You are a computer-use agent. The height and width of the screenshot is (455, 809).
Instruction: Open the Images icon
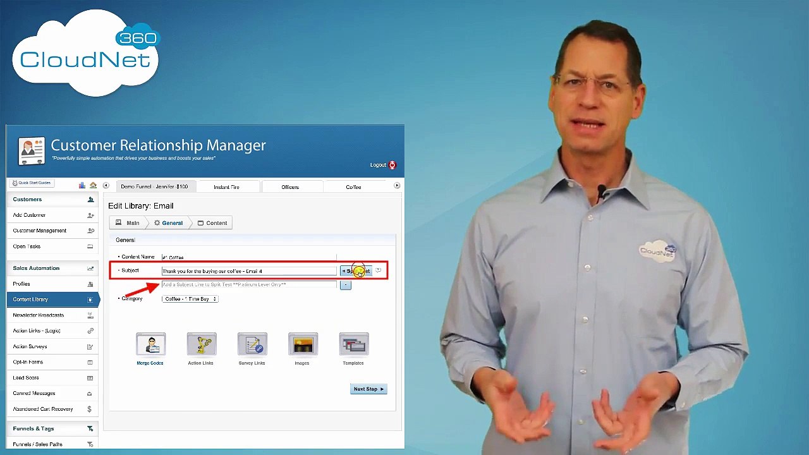(303, 345)
